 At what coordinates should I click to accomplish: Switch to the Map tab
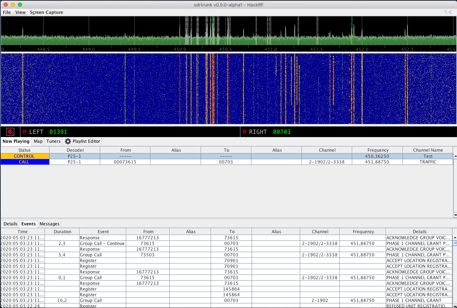[38, 141]
